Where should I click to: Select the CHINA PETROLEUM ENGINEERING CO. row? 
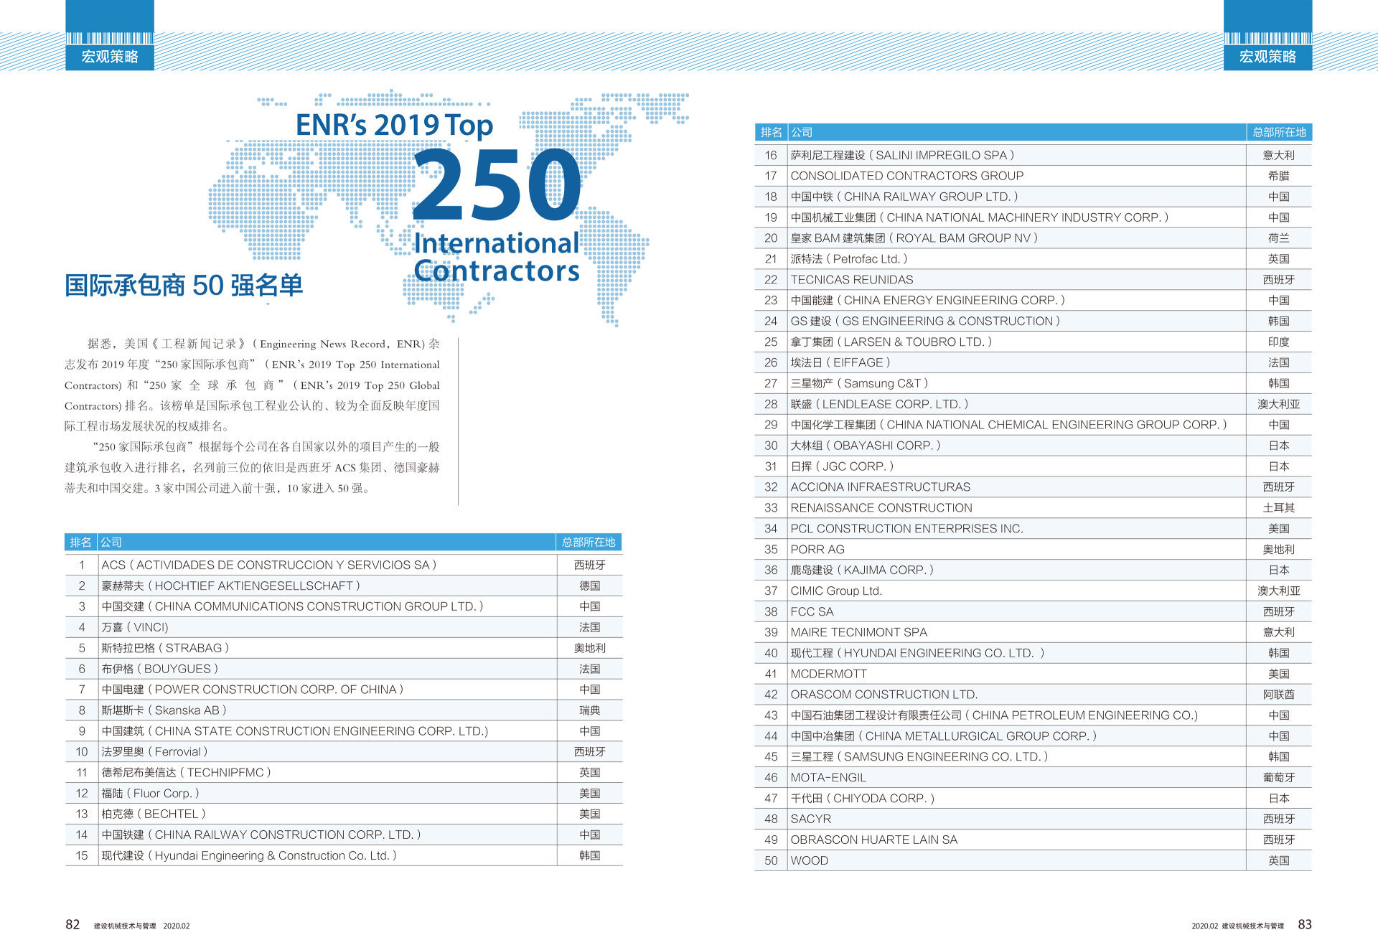(1033, 715)
